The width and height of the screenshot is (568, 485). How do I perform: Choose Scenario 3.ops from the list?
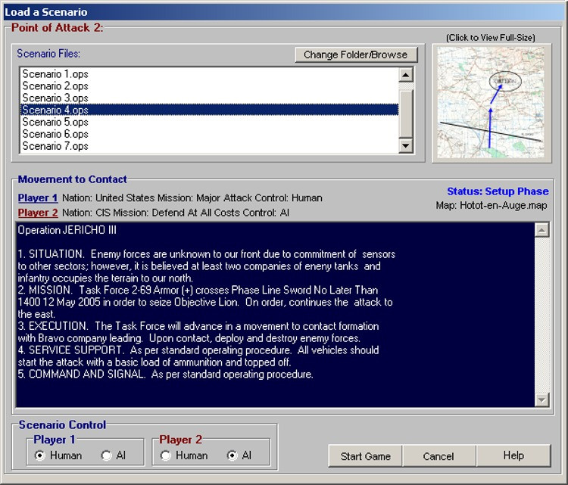(x=55, y=98)
